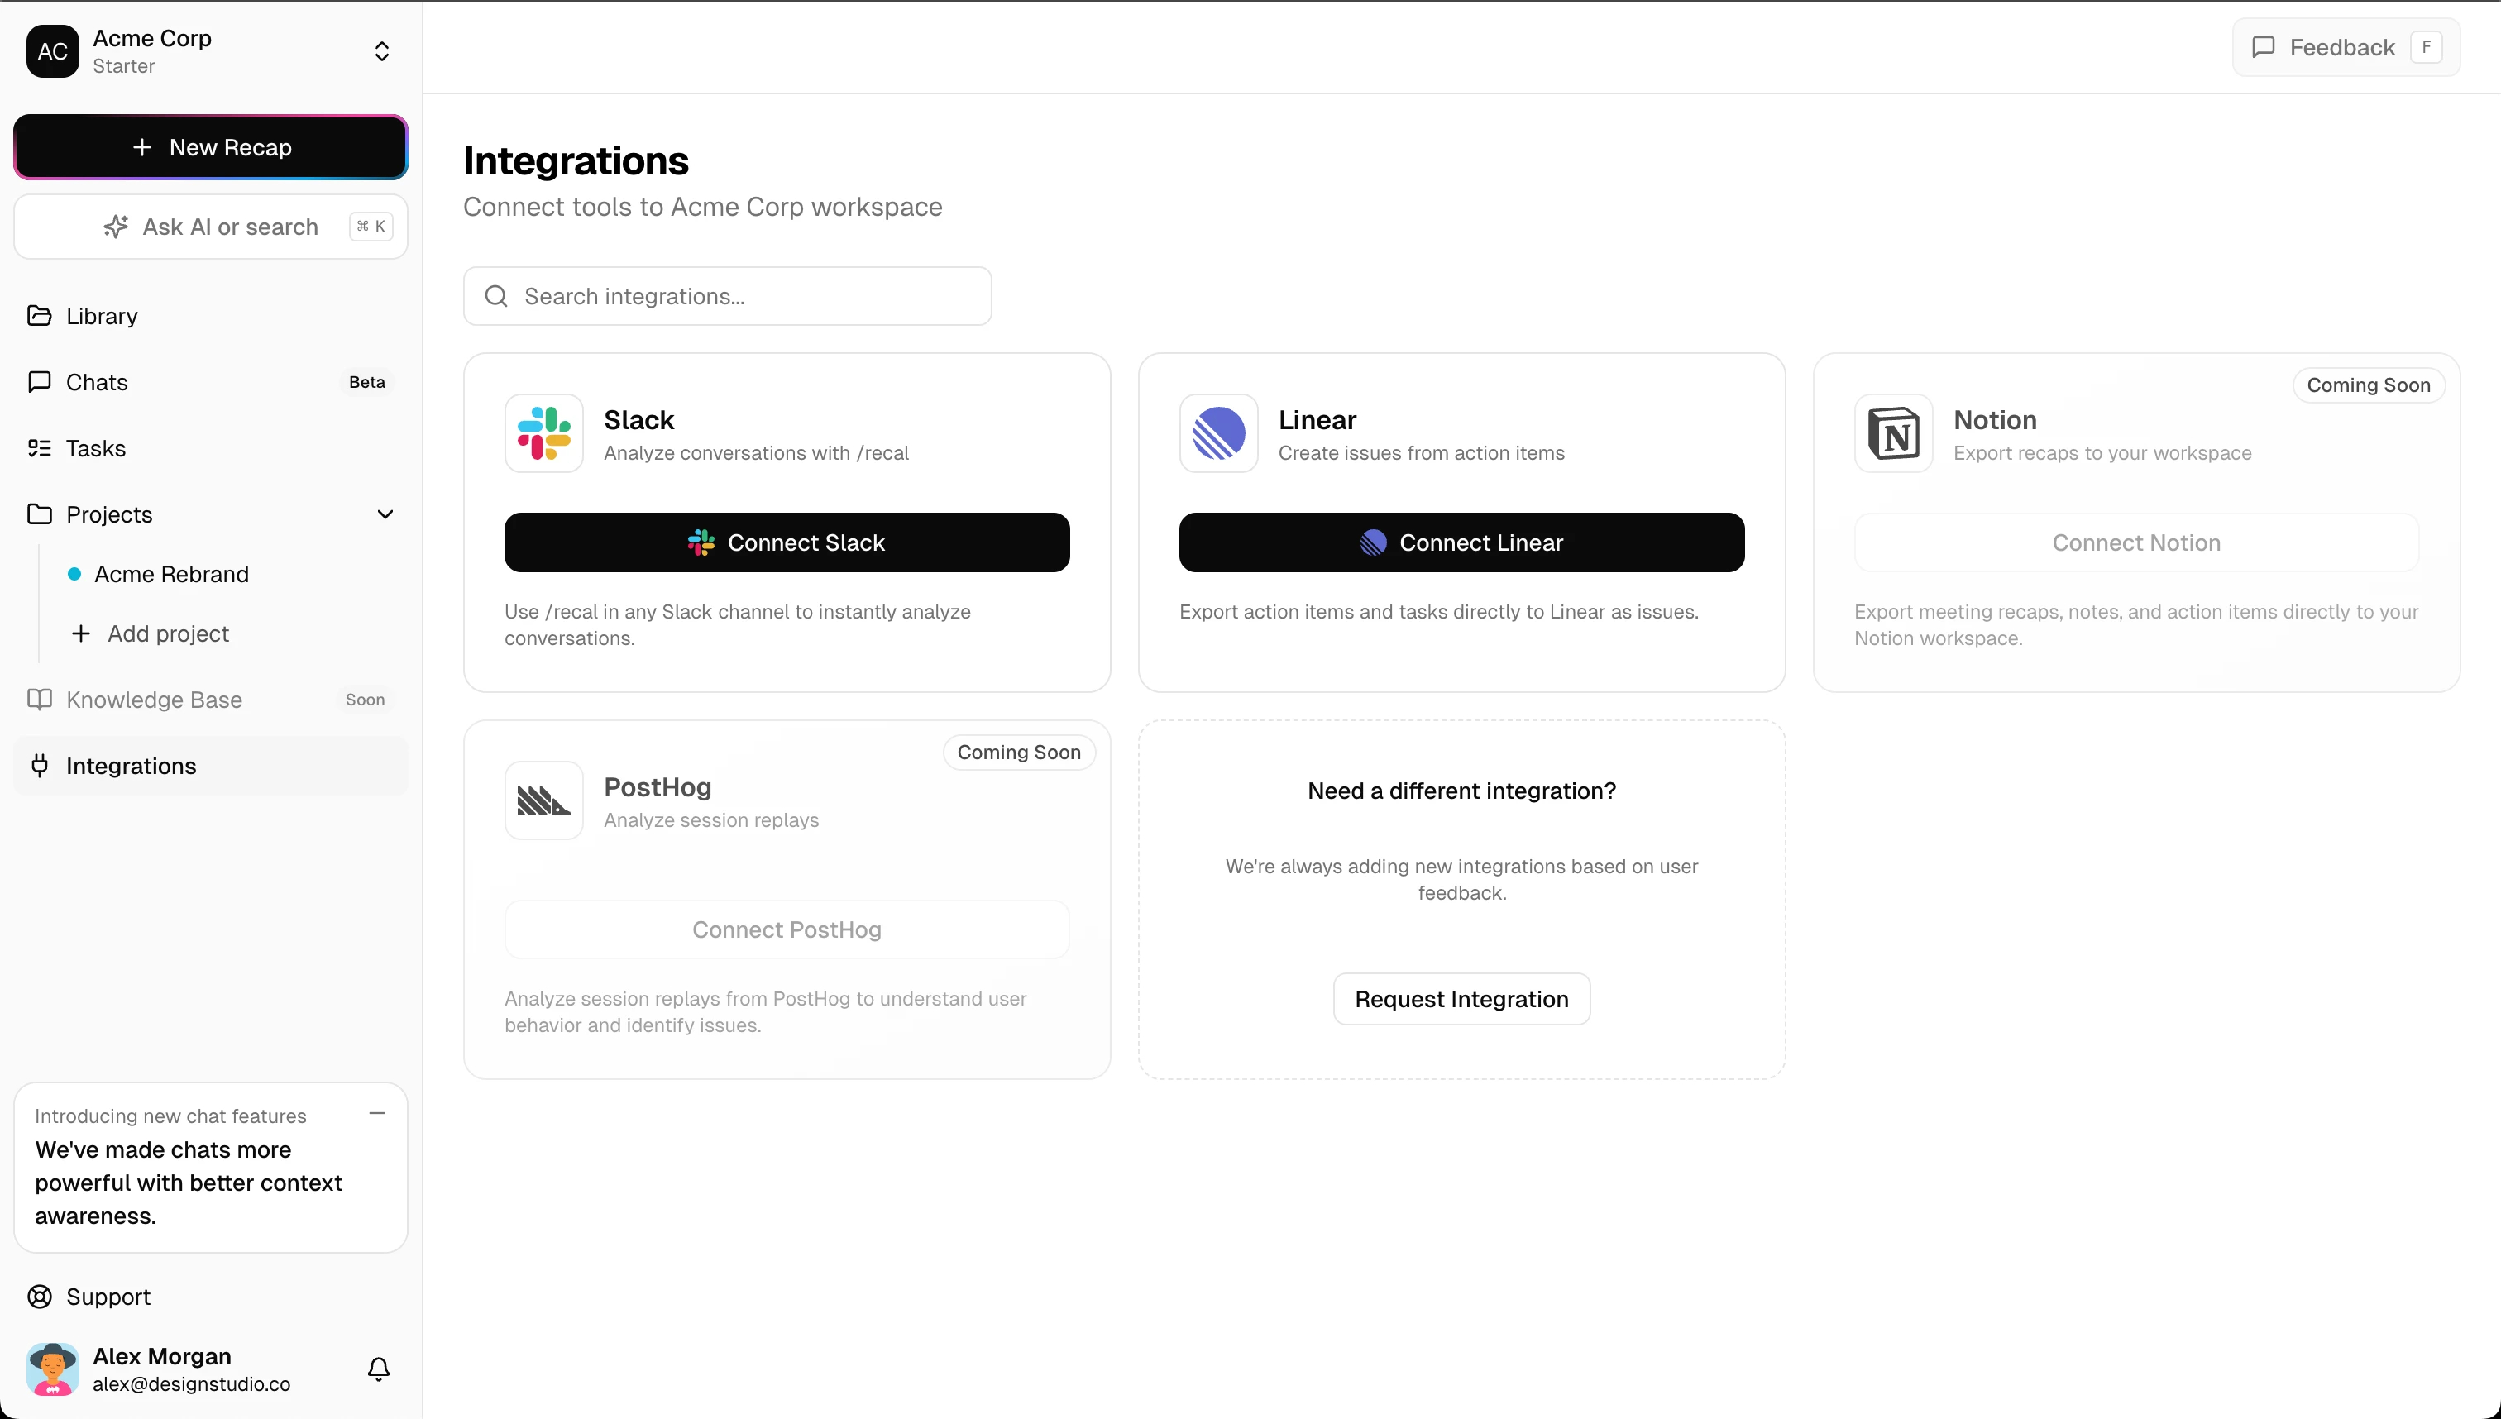Screen dimensions: 2501x1419
Task: Open the Feedback button
Action: click(2345, 47)
